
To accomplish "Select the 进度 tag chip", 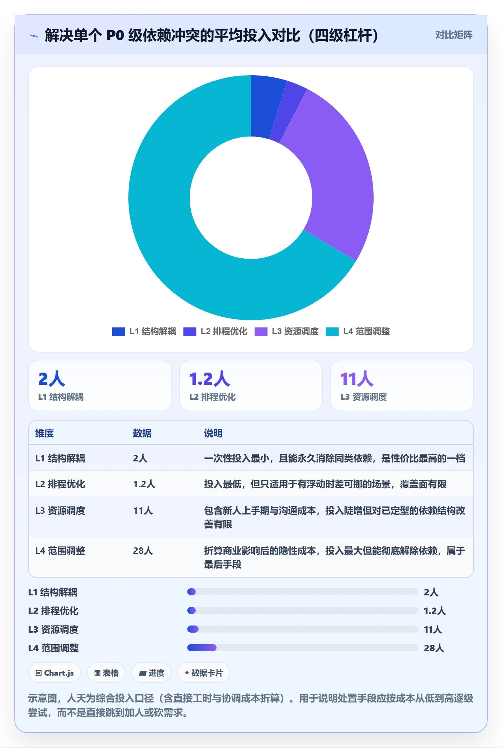I will [x=151, y=673].
